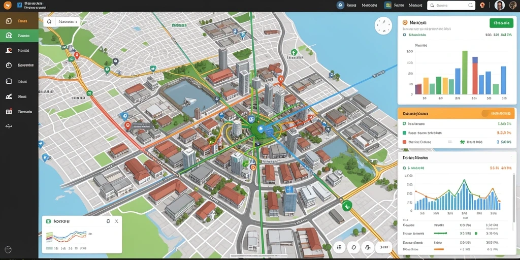Image resolution: width=520 pixels, height=260 pixels.
Task: Open the top bar blue circle menu
Action: pos(340,5)
